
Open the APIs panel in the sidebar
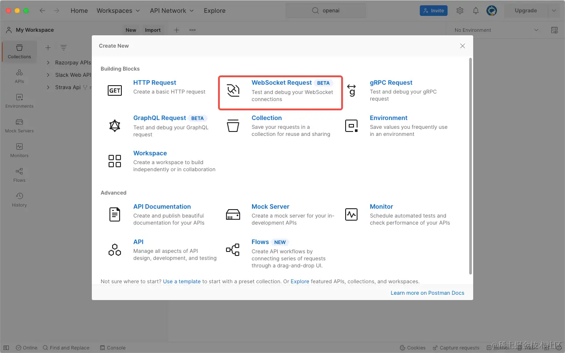coord(19,76)
